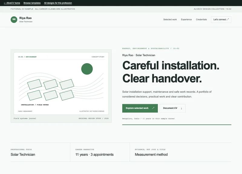The image size is (242, 174).
Task: Click arrow icon on Explore selected work
Action: (x=153, y=108)
